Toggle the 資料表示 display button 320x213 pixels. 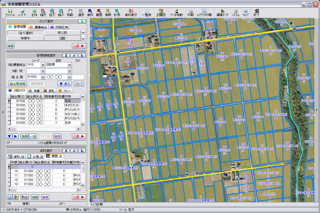coord(131,12)
